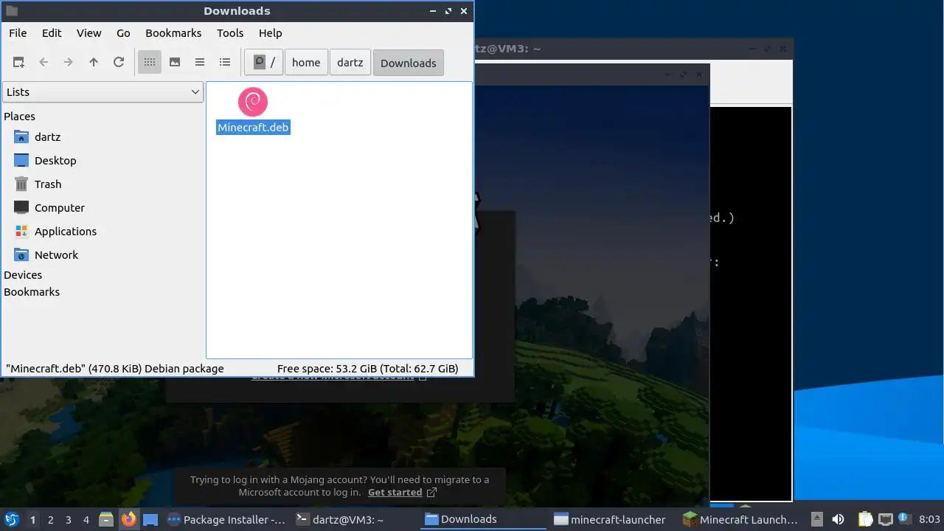The width and height of the screenshot is (944, 531).
Task: Click the Devices heading in sidebar
Action: [x=23, y=275]
